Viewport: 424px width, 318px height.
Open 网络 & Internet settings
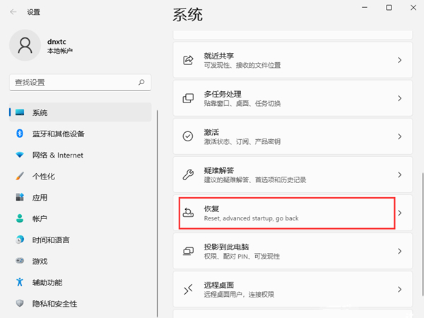(x=58, y=155)
